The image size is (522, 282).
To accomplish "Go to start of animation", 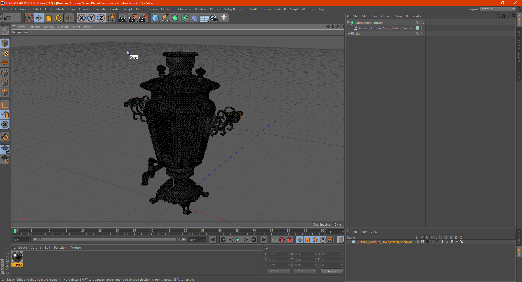I will 213,240.
